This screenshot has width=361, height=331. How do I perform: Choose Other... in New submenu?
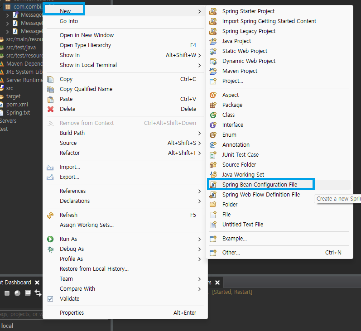pyautogui.click(x=280, y=253)
